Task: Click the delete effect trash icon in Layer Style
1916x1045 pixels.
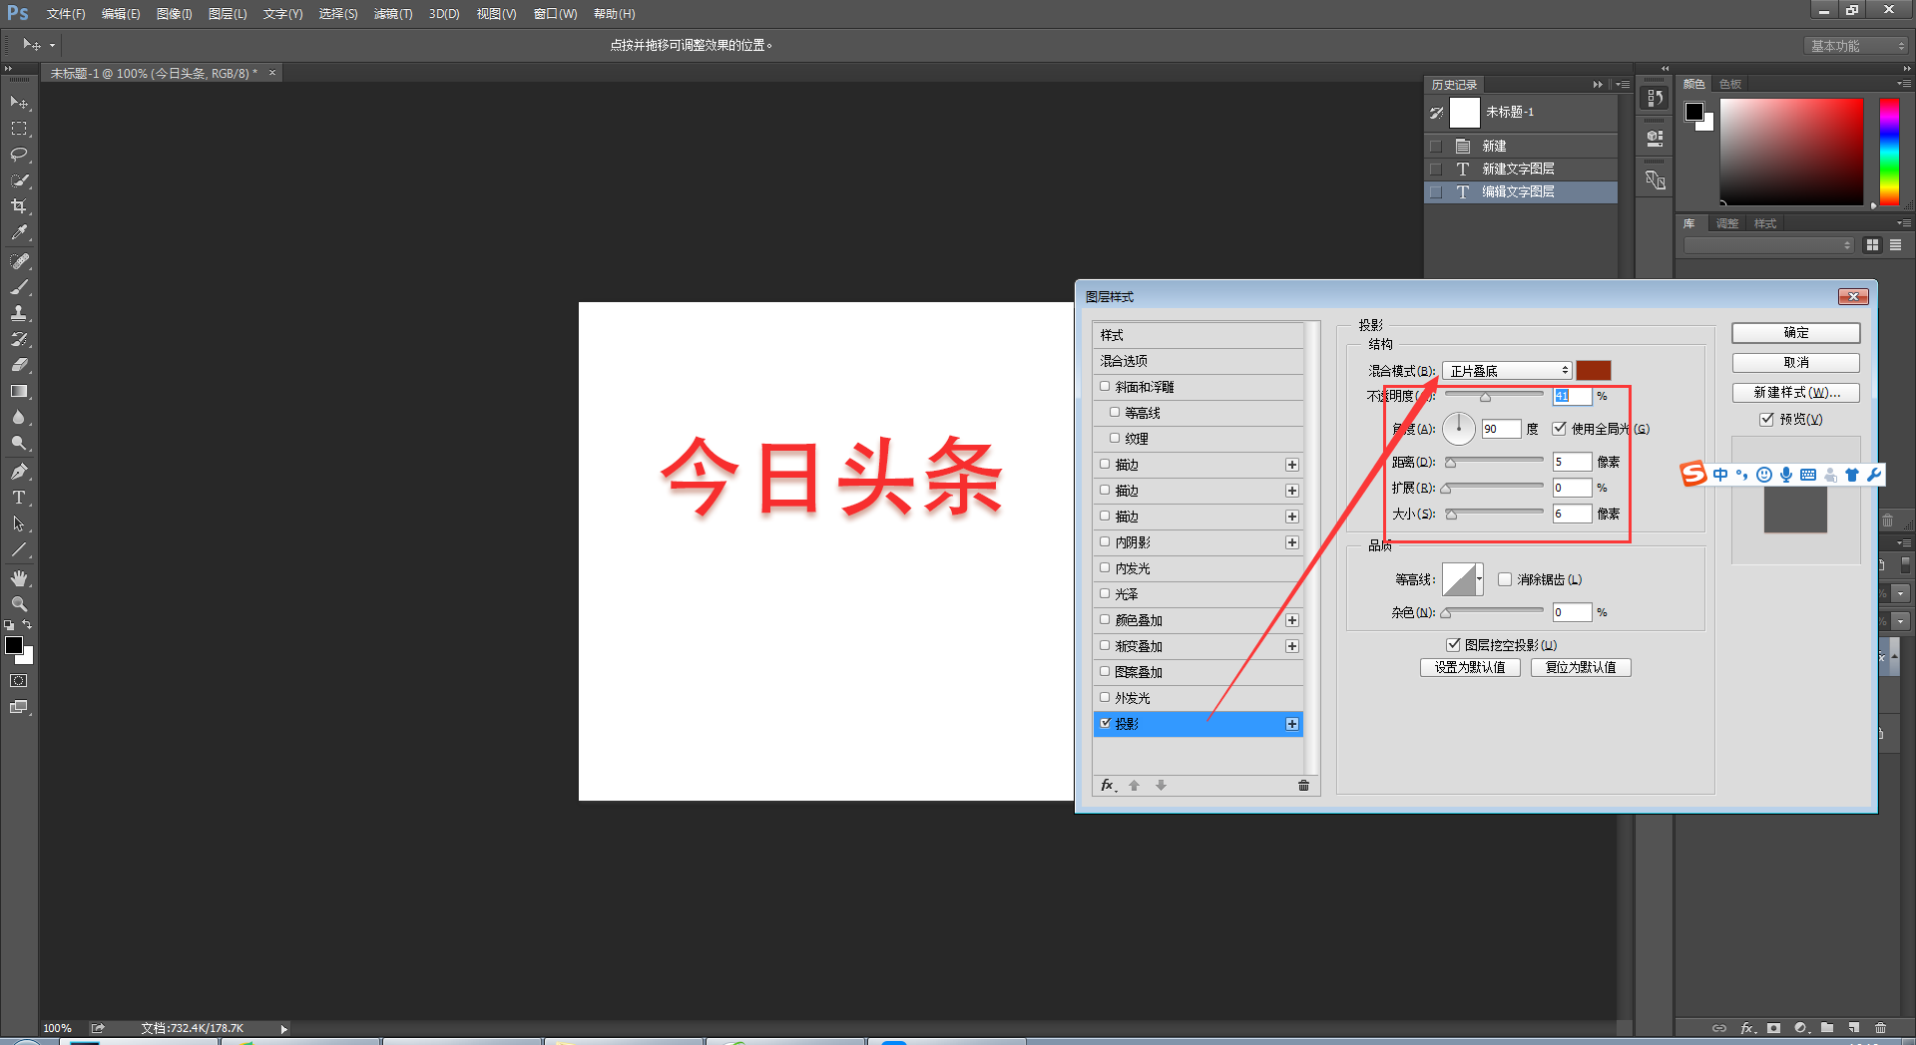Action: [x=1303, y=786]
